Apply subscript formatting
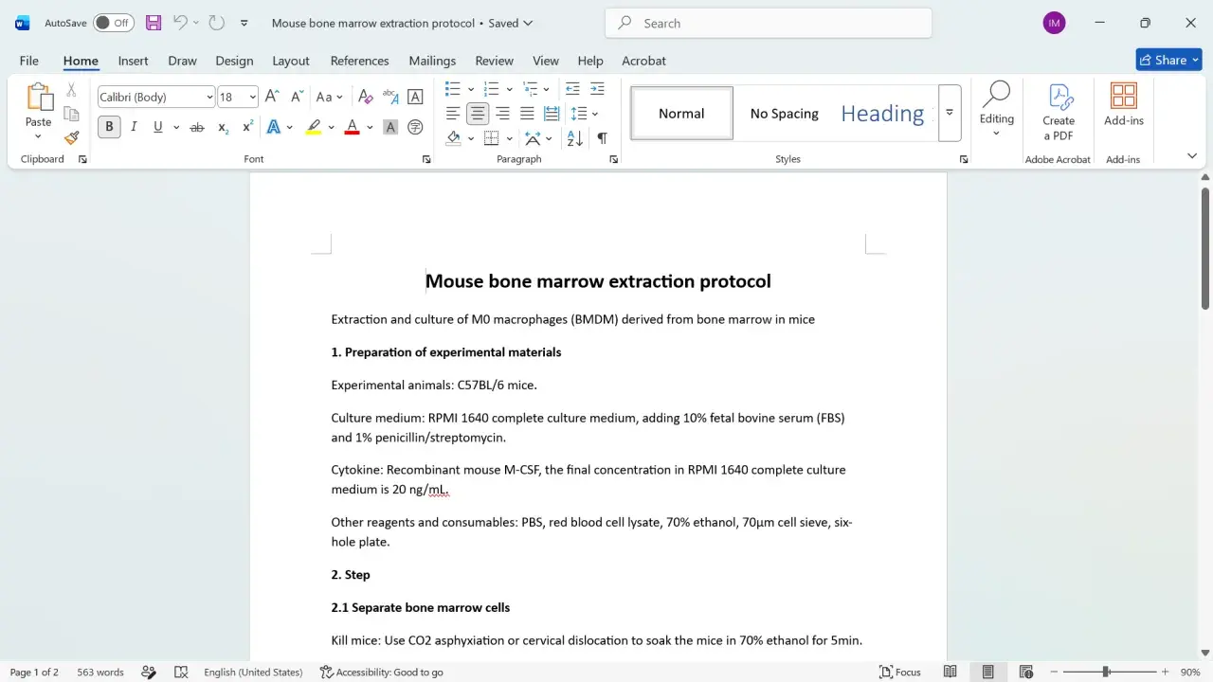The width and height of the screenshot is (1213, 682). (223, 127)
